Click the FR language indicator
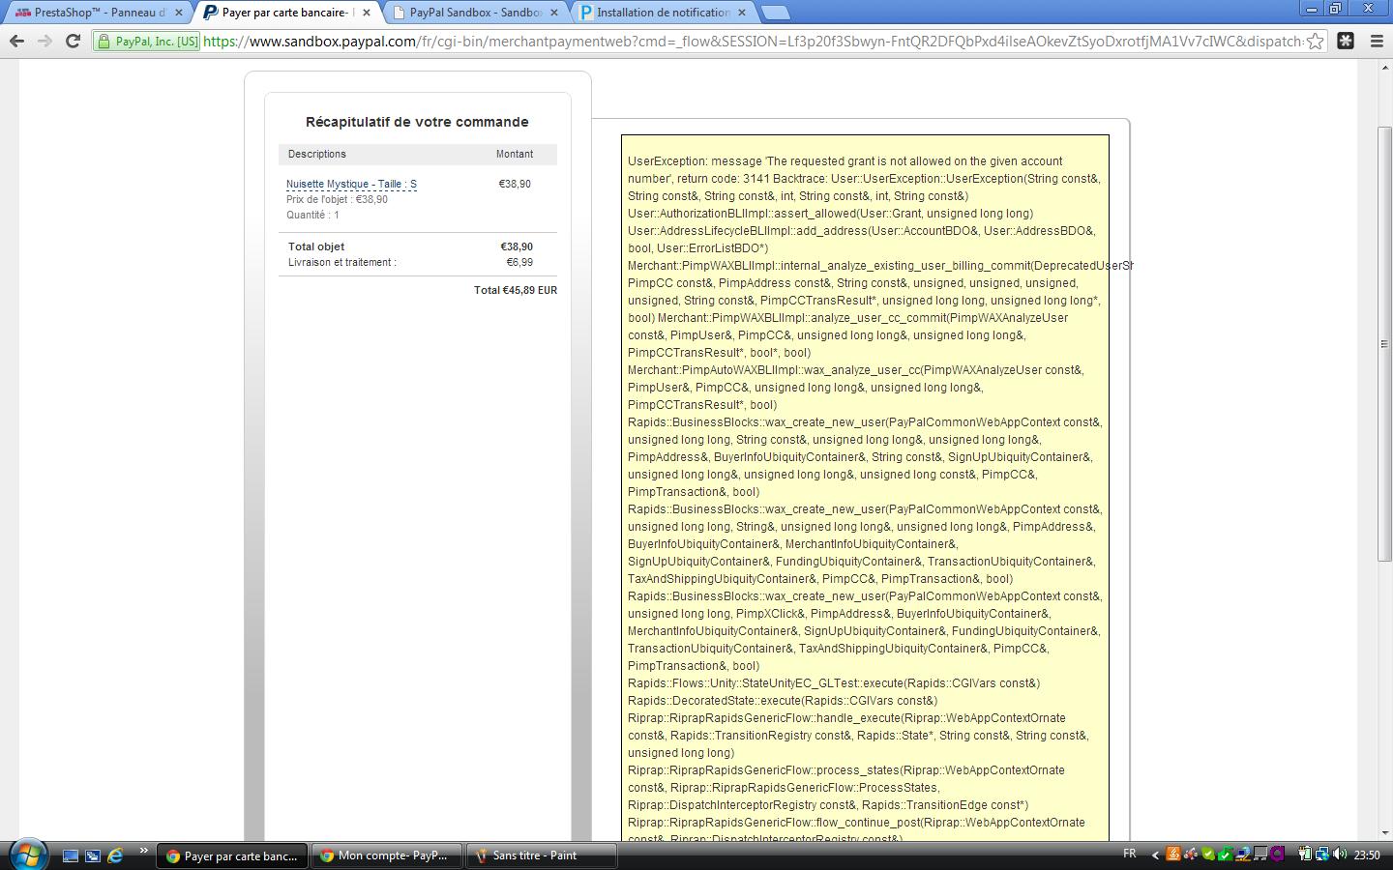This screenshot has height=870, width=1393. point(1130,855)
